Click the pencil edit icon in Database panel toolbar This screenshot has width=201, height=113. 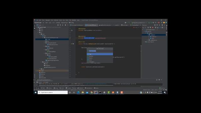(x=158, y=28)
